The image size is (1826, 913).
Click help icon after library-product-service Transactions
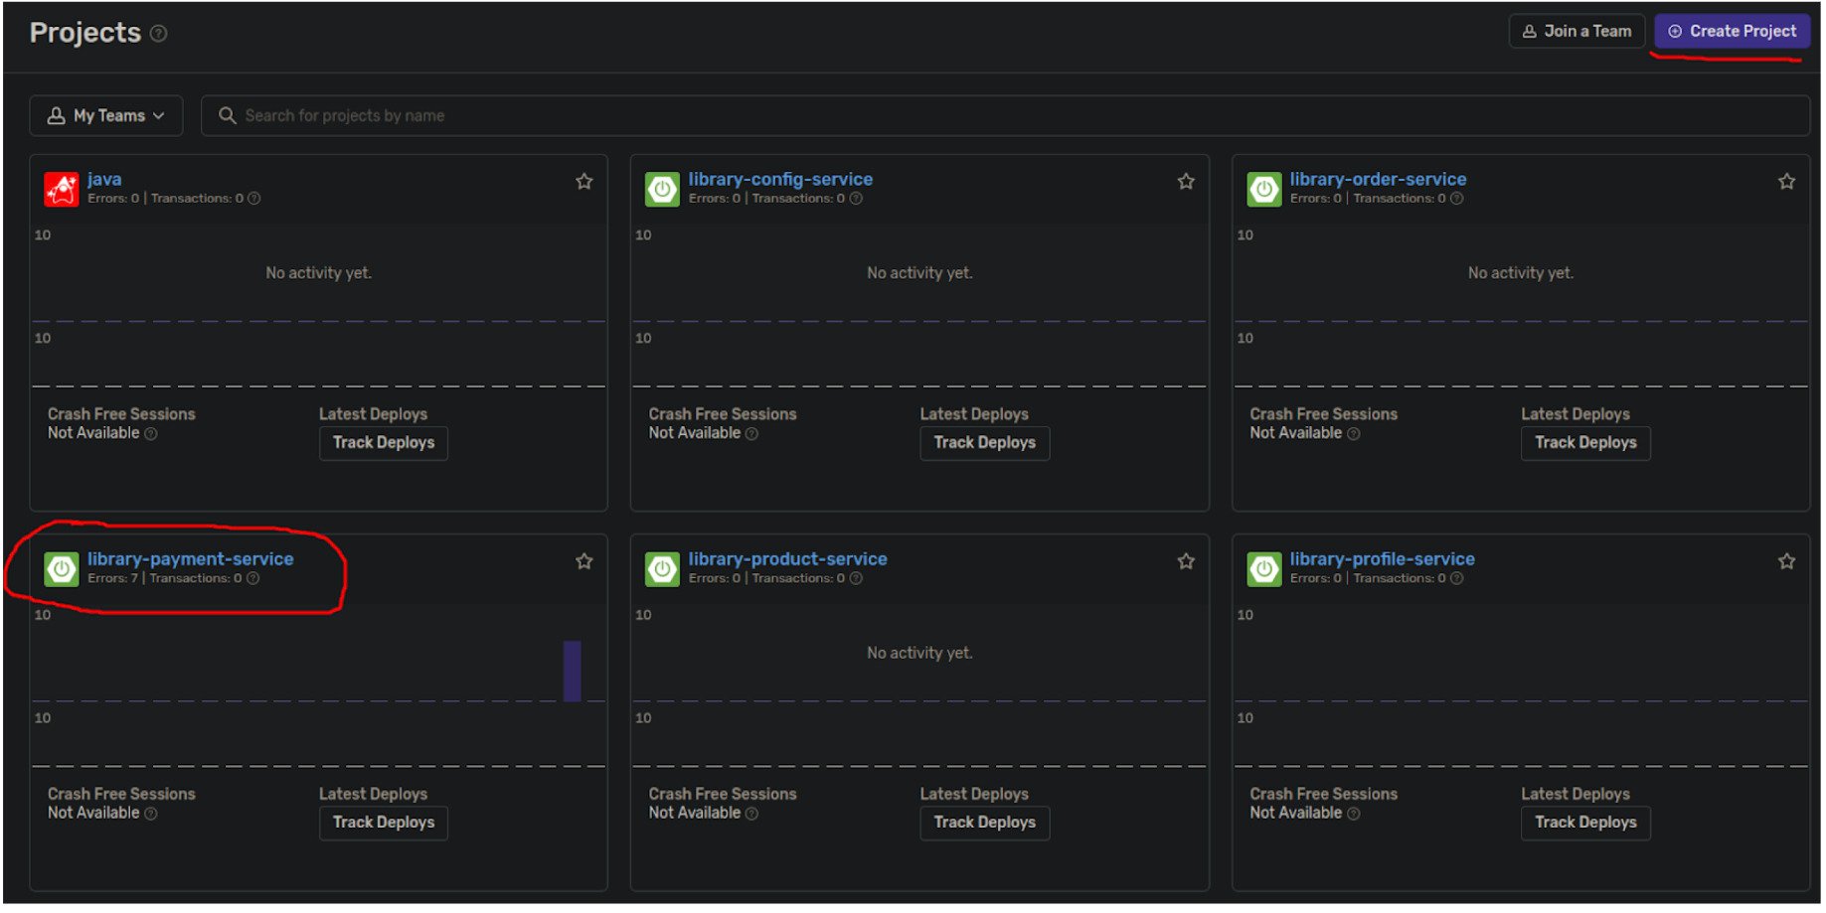[x=856, y=579]
